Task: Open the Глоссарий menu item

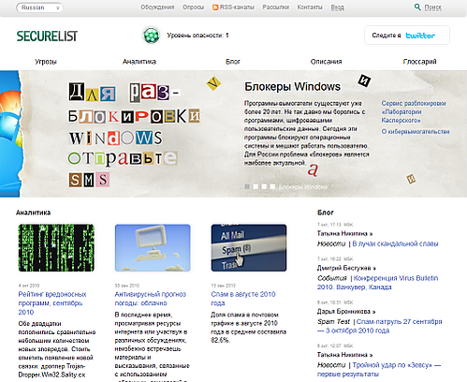Action: (x=419, y=62)
